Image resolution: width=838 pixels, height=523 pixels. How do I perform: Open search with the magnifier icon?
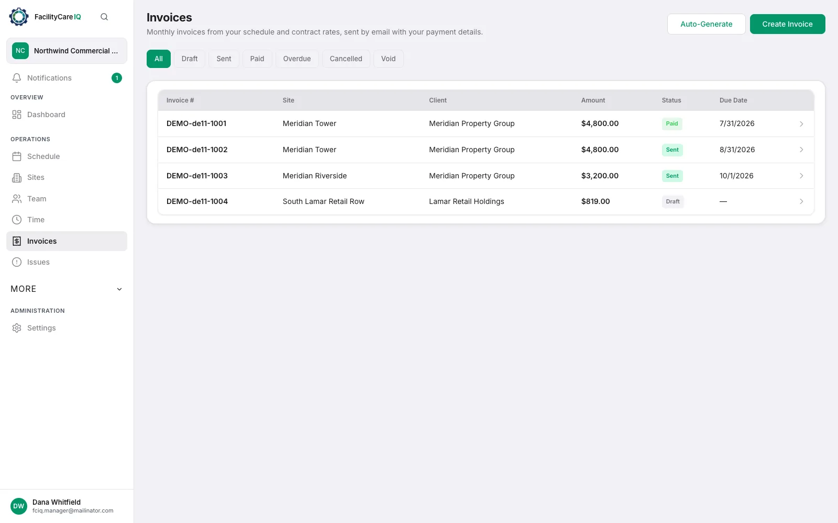104,17
